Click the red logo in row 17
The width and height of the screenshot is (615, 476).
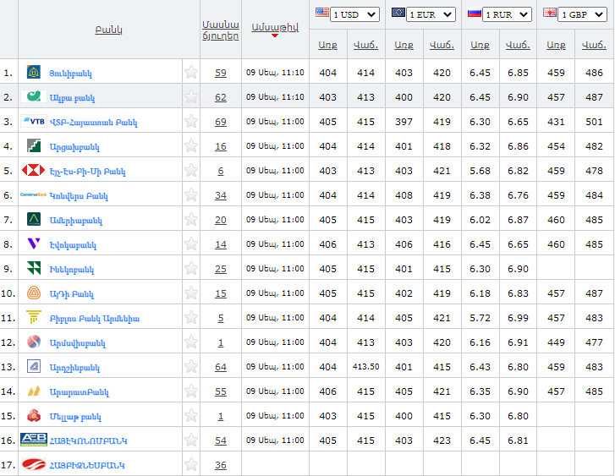pyautogui.click(x=34, y=465)
